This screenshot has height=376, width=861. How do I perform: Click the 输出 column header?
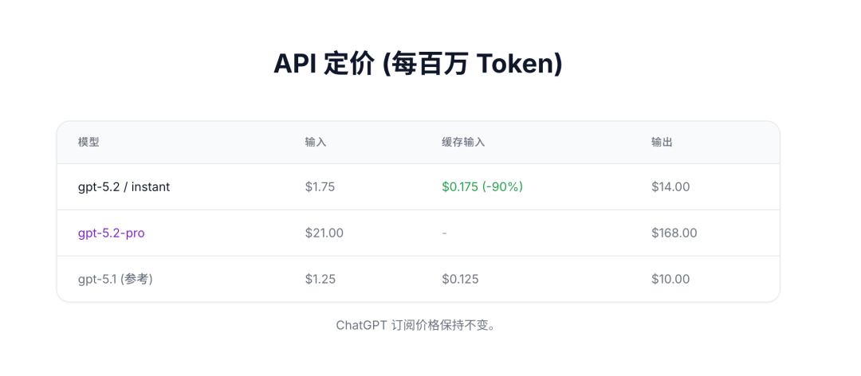point(662,143)
